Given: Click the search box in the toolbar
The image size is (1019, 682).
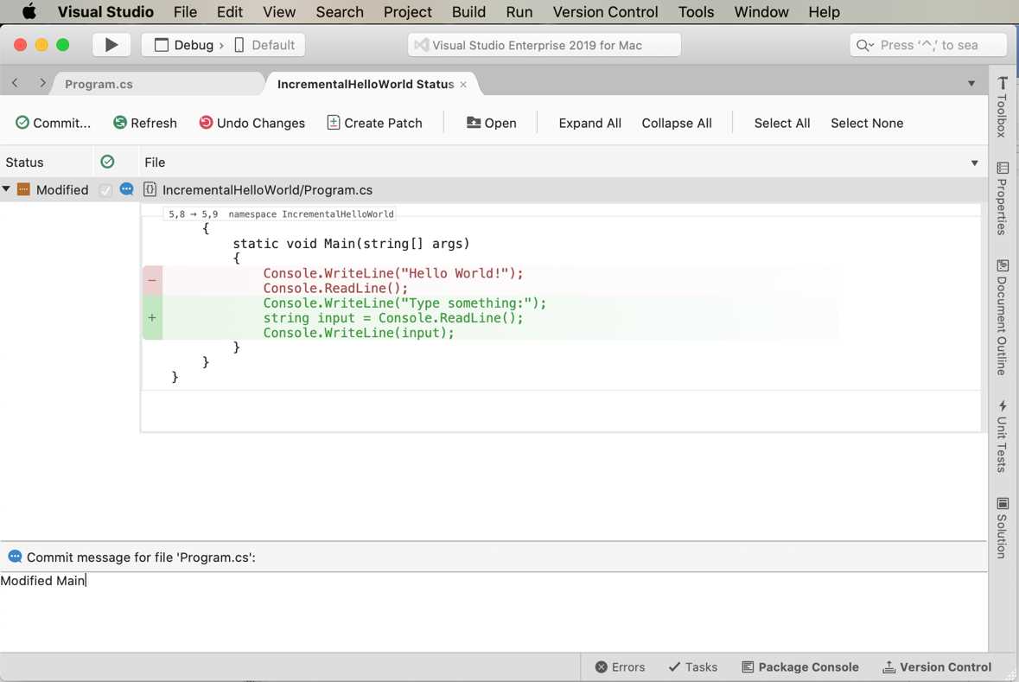Looking at the screenshot, I should 928,45.
